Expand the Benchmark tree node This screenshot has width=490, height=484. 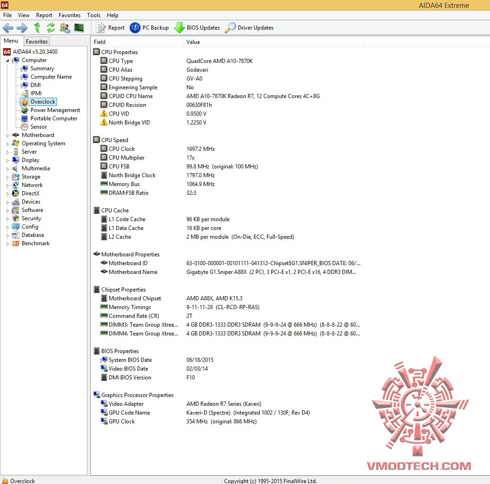click(7, 244)
